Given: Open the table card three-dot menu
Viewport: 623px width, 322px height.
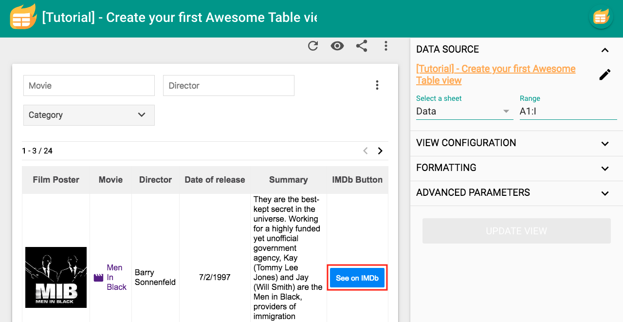Looking at the screenshot, I should (x=377, y=85).
